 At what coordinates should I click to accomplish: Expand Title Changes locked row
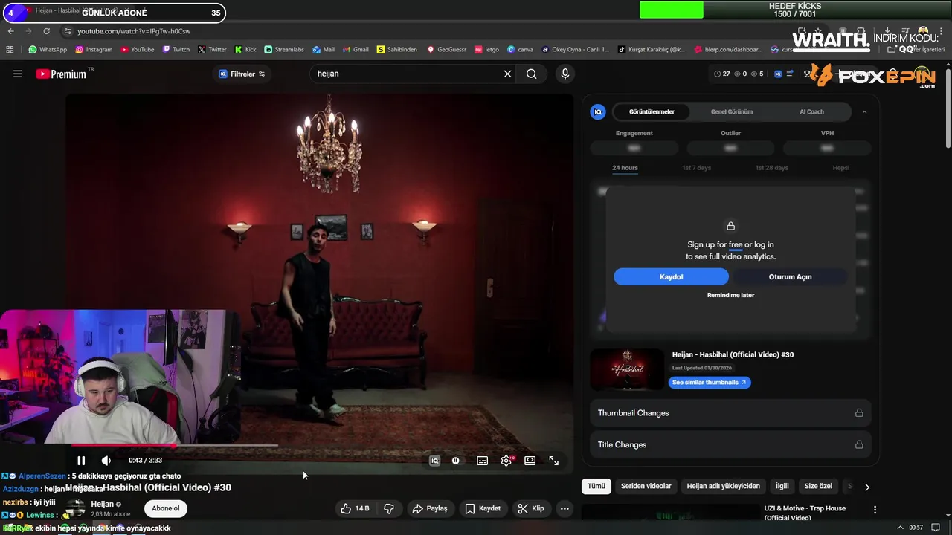point(730,444)
